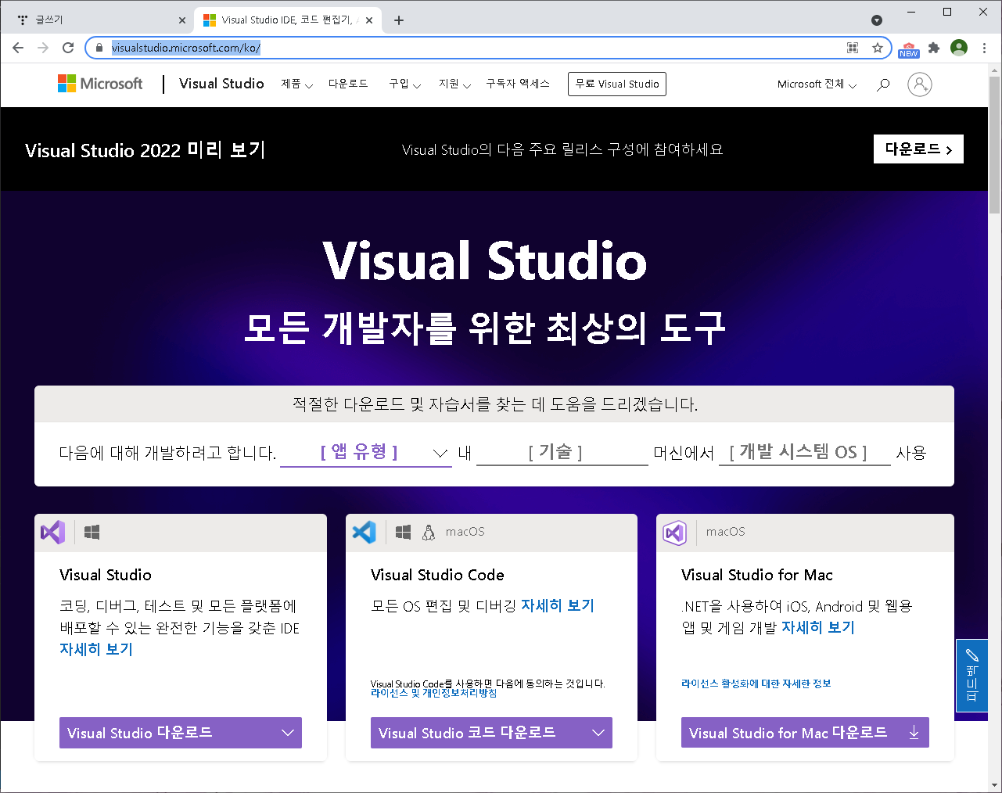
Task: Open the Extensions puzzle icon
Action: [934, 48]
